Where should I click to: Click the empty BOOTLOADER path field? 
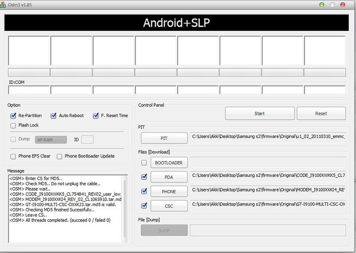click(x=268, y=162)
